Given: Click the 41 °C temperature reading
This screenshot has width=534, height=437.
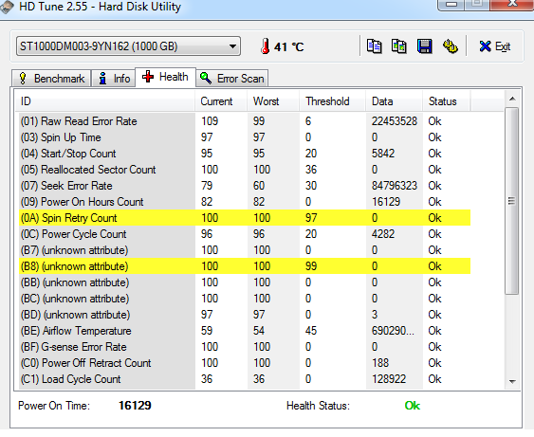Looking at the screenshot, I should pyautogui.click(x=288, y=47).
